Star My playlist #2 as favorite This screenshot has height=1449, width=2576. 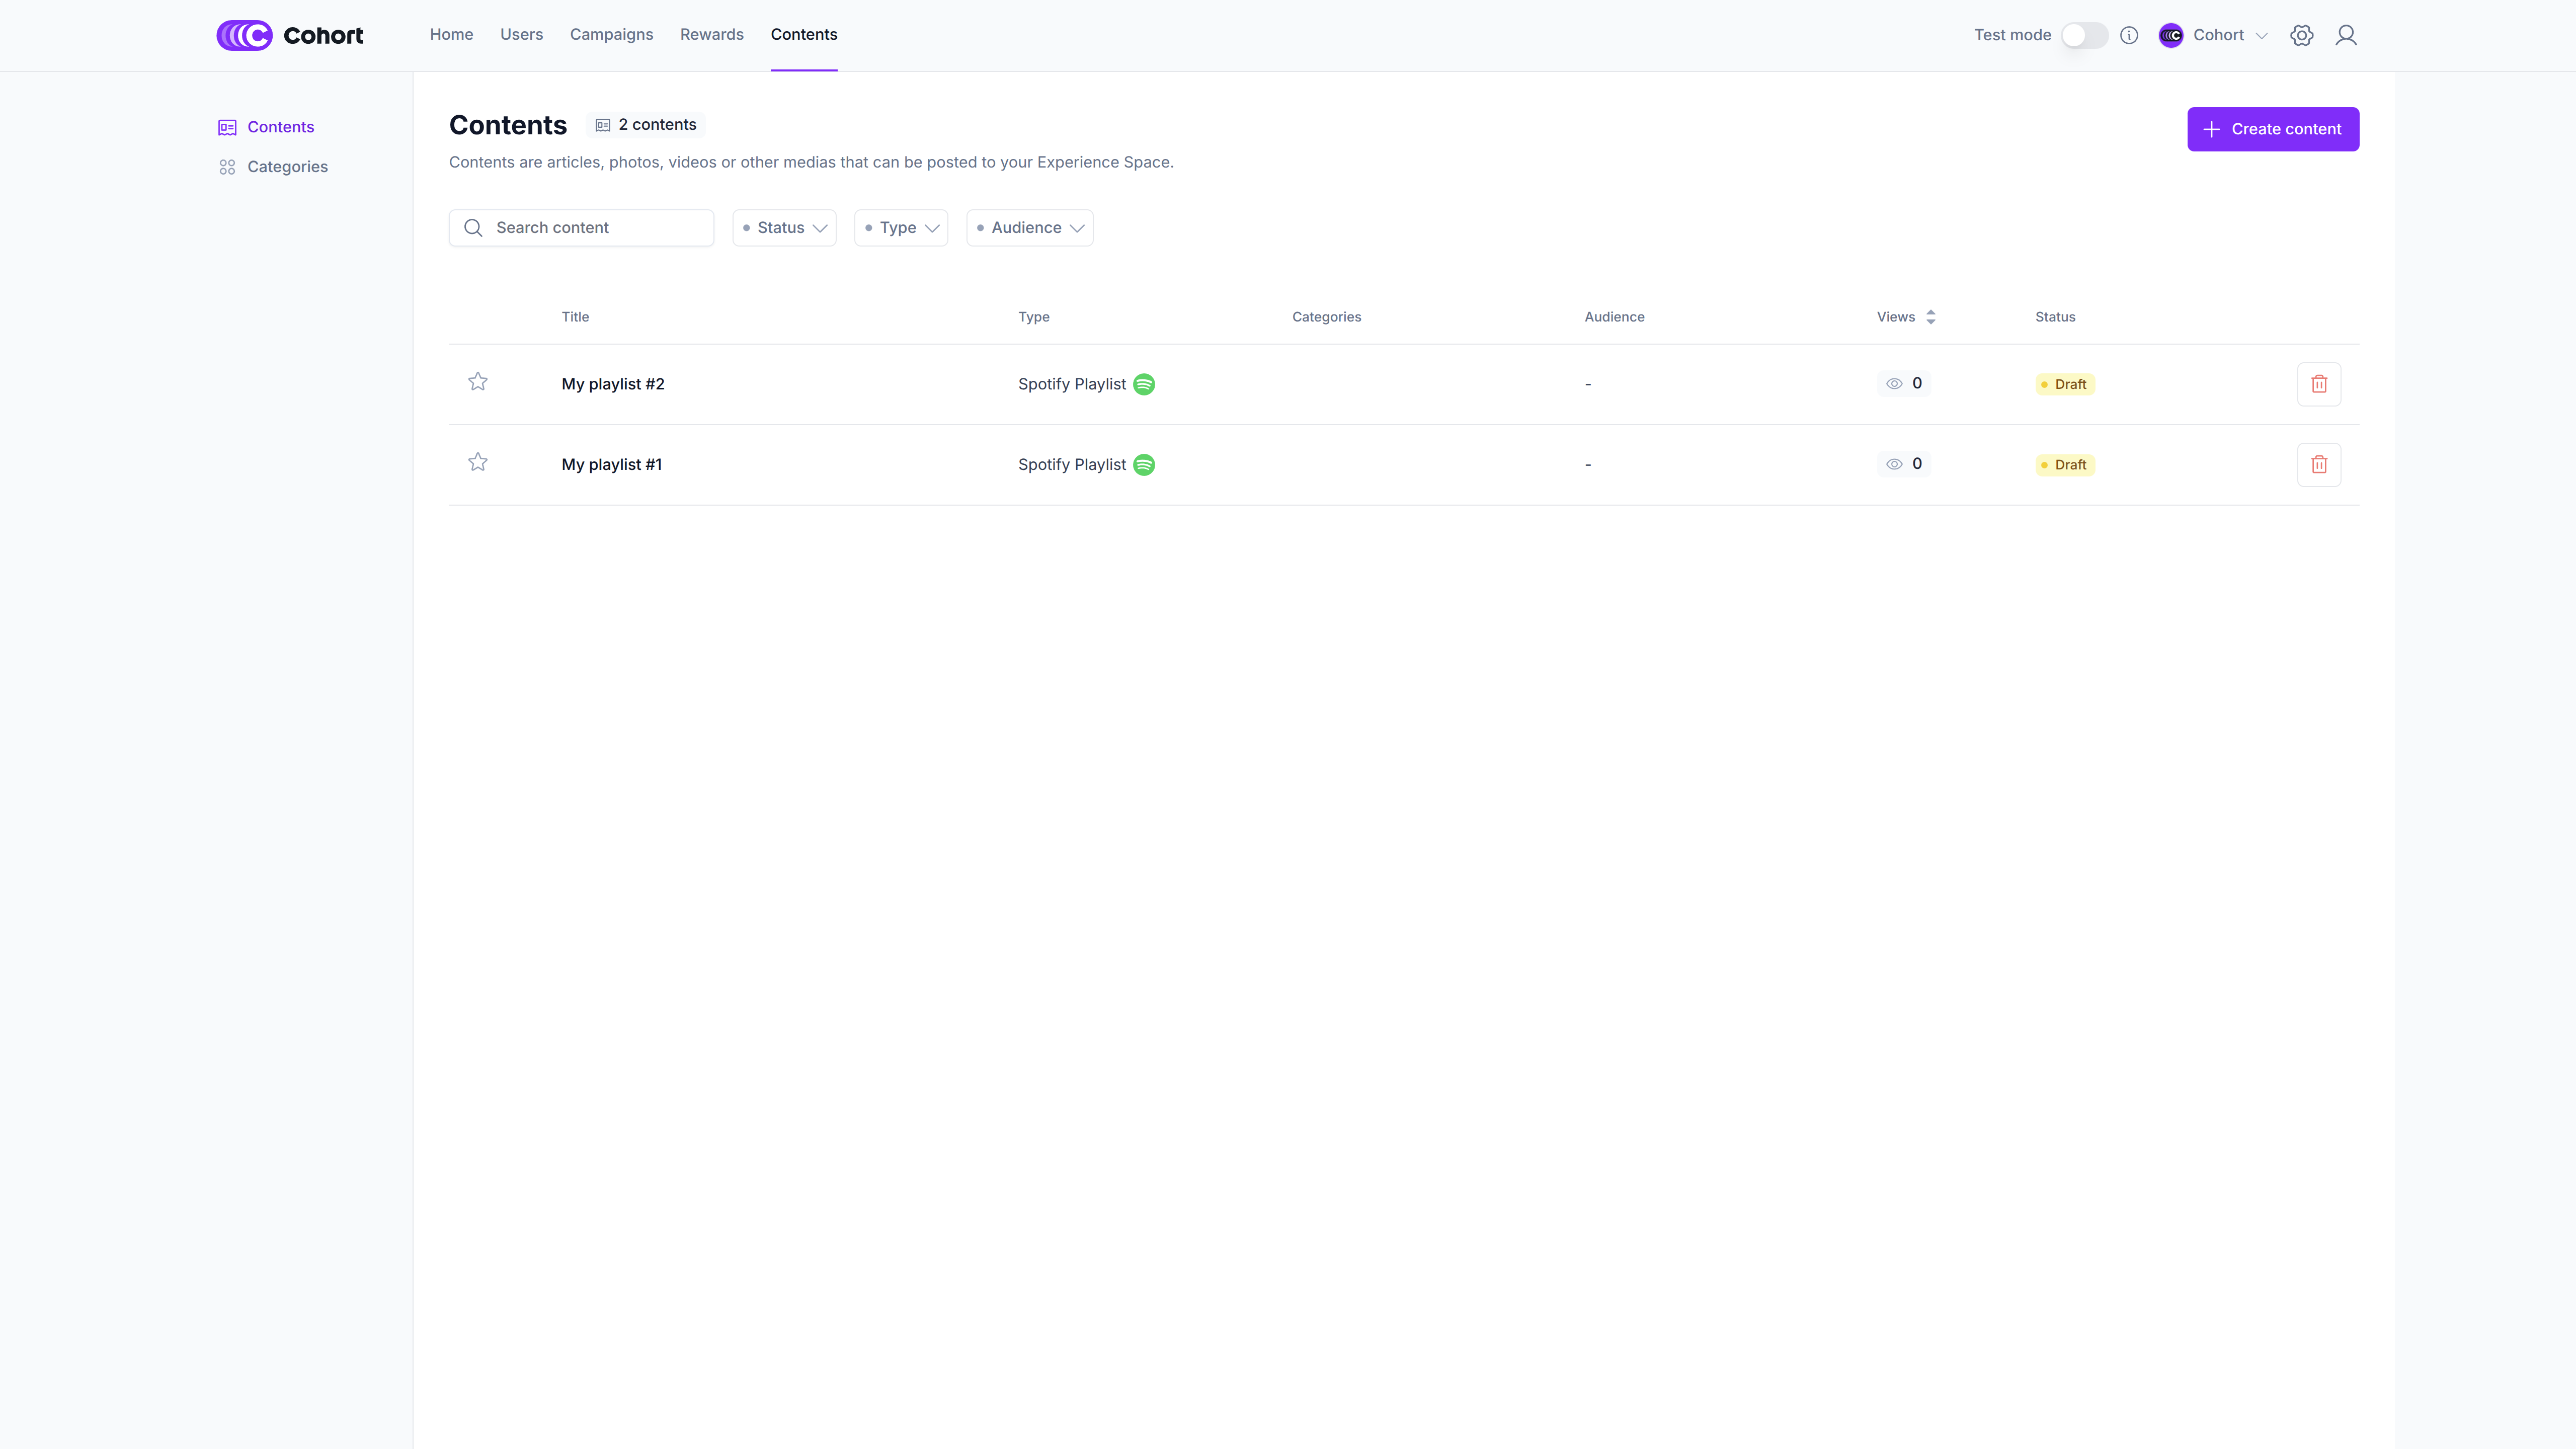(x=478, y=382)
